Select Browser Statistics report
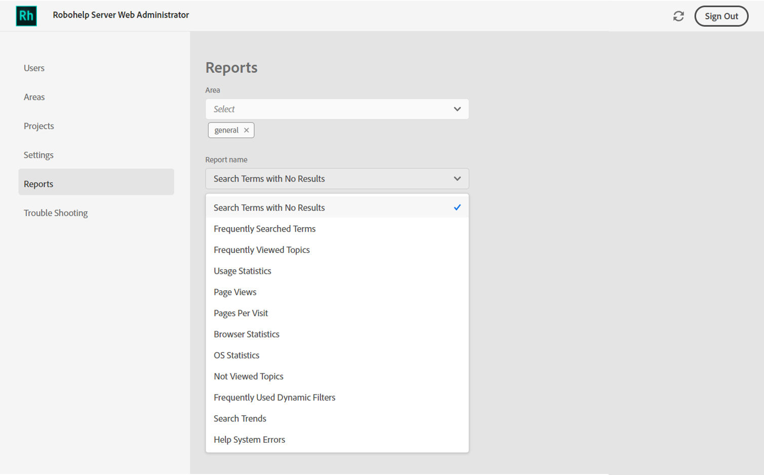764x475 pixels. 337,334
